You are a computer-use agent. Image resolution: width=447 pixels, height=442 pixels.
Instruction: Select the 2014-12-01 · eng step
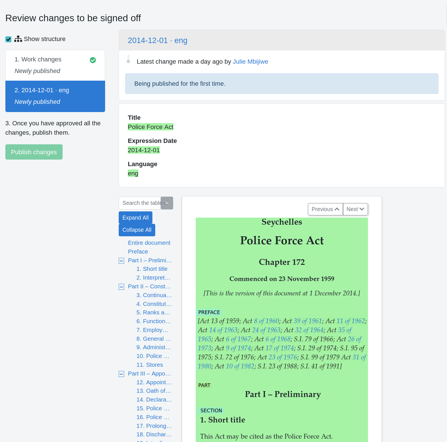coord(55,96)
